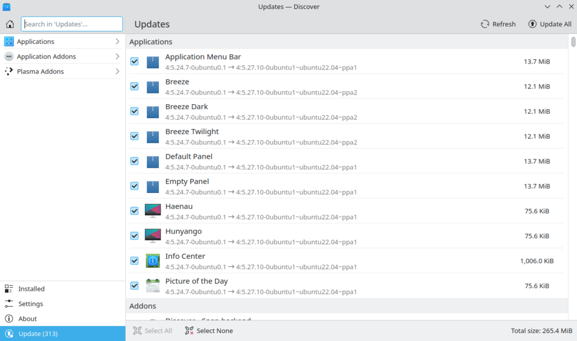Click the Hunyango wallpaper icon
This screenshot has width=577, height=341.
[153, 236]
